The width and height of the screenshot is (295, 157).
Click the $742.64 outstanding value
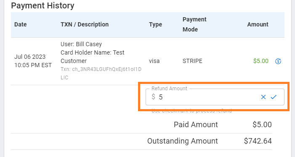coord(258,141)
